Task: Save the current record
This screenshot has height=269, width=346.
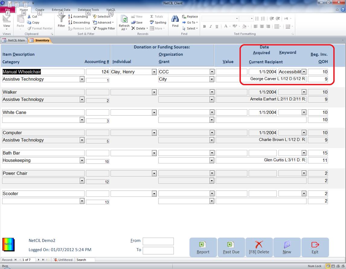Action: 137,22
